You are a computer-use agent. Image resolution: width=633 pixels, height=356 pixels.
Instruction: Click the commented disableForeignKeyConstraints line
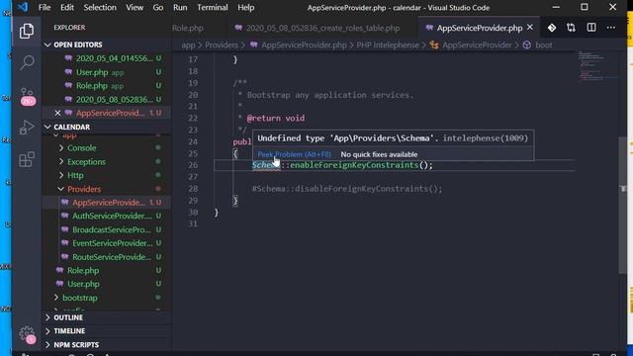(x=347, y=189)
